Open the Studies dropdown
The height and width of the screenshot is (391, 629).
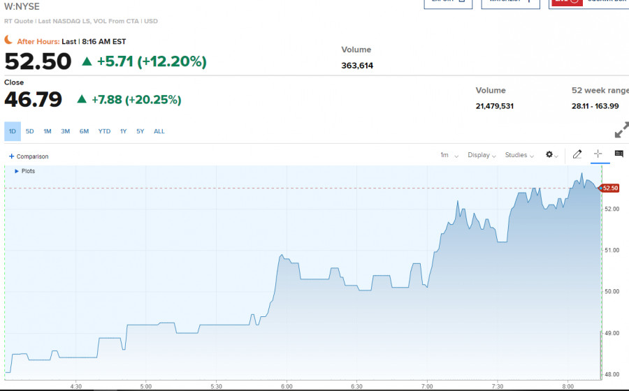coord(520,155)
